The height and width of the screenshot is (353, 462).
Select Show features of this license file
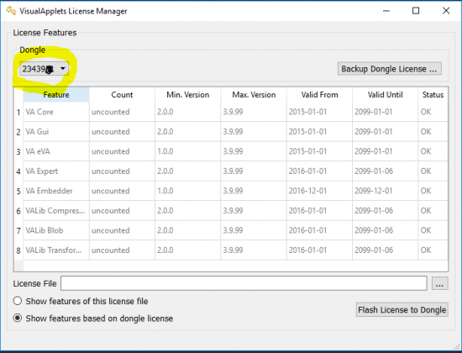[x=81, y=301]
